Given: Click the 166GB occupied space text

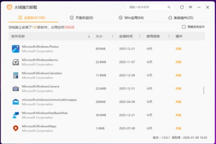Looking at the screenshot, I should coord(69,27).
